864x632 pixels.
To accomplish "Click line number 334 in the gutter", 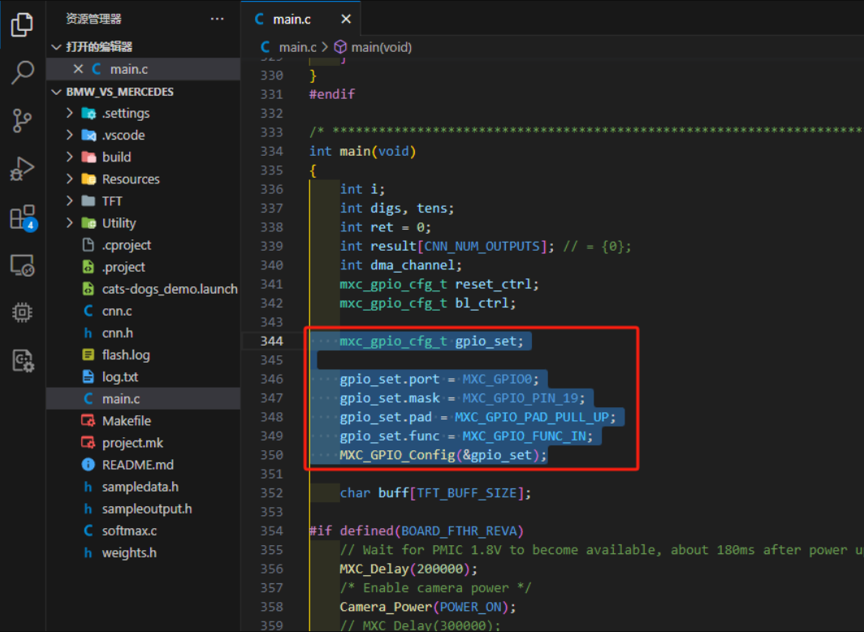I will pos(272,151).
